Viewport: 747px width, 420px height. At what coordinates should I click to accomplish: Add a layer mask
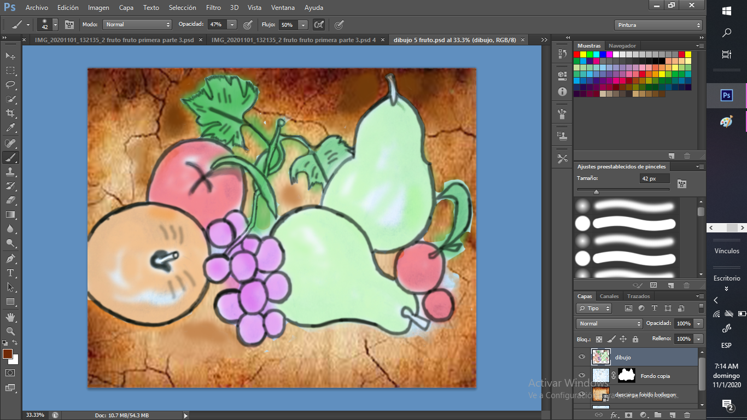click(629, 415)
